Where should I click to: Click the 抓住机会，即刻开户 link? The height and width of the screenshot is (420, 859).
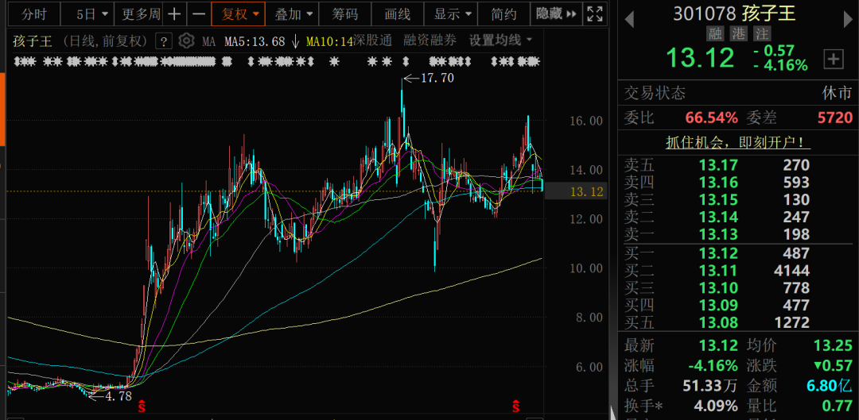tap(738, 143)
